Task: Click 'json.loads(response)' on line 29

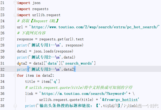Action: pos(53,51)
